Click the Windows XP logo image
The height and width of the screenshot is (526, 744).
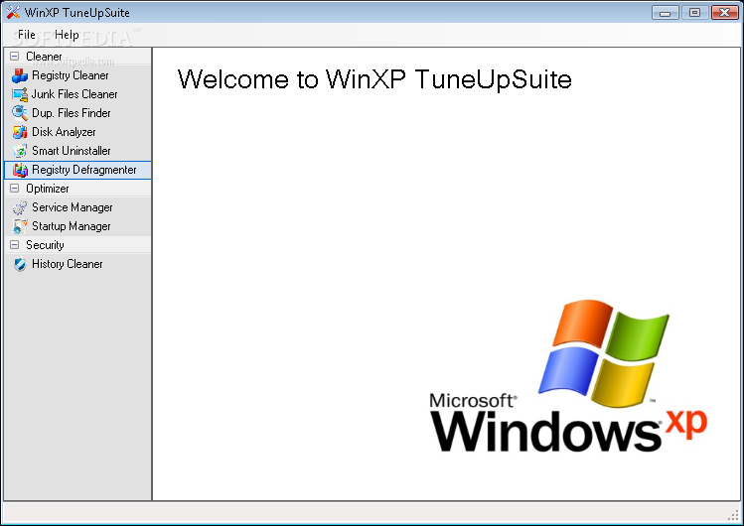(x=568, y=375)
